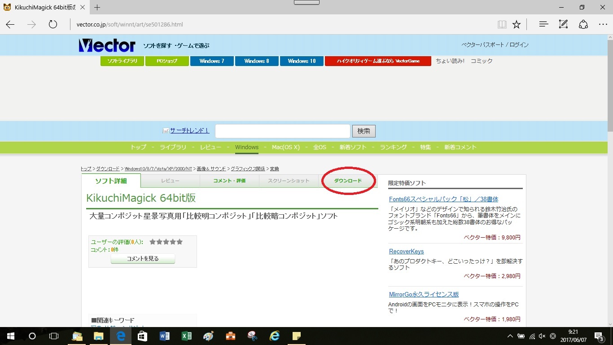Go back to previous page

tap(10, 24)
